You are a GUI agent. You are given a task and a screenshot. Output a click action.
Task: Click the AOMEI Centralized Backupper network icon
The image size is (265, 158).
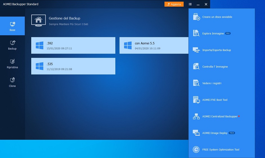pos(196,116)
